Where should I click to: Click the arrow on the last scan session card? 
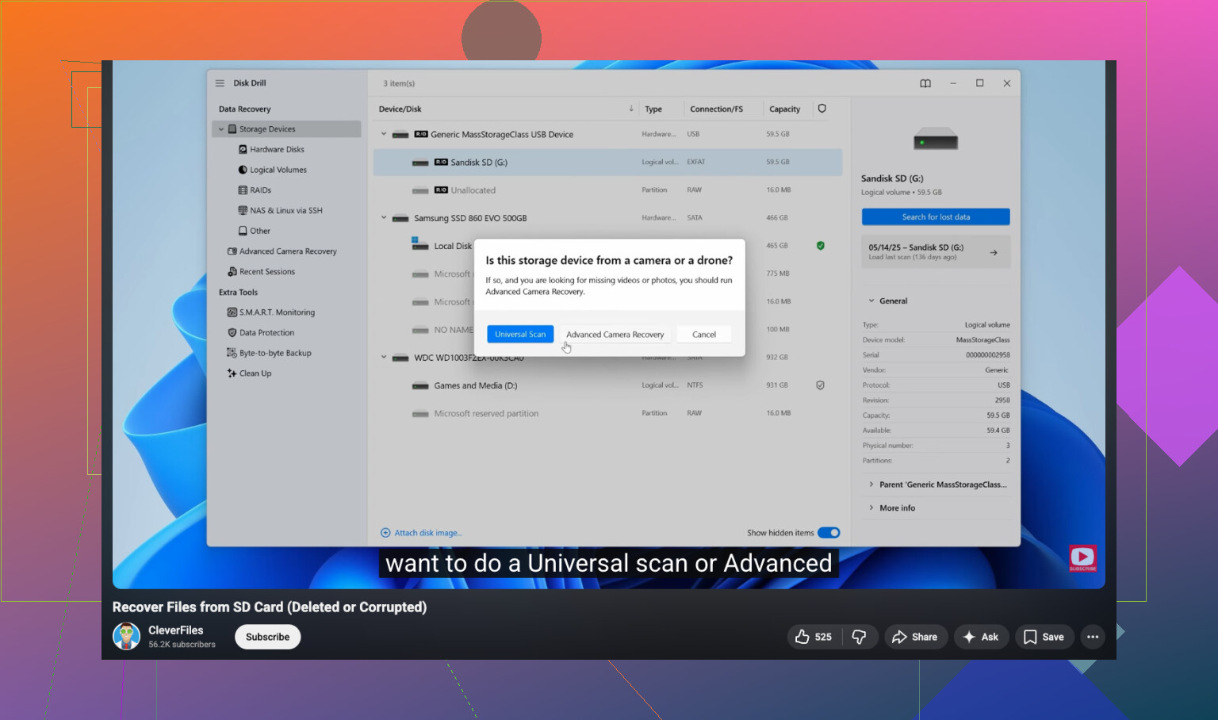994,253
